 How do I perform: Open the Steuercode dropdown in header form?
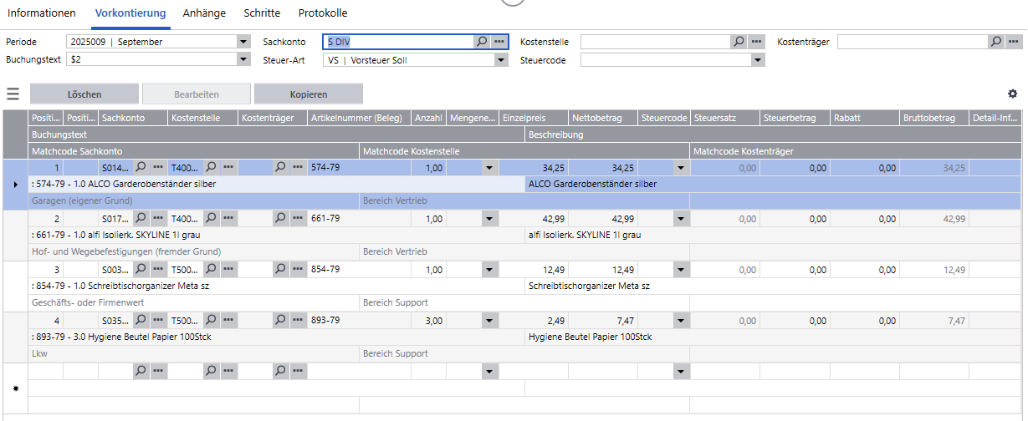point(758,60)
